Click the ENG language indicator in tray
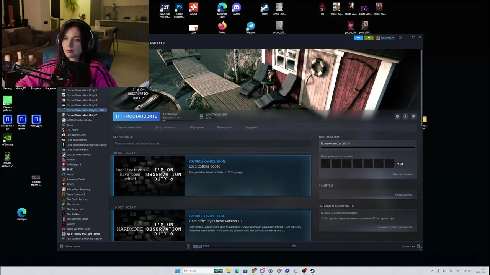This screenshot has height=275, width=490. 458,271
